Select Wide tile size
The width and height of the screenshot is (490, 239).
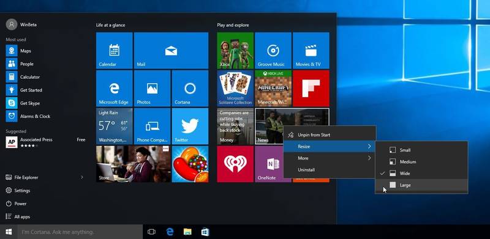coord(421,173)
